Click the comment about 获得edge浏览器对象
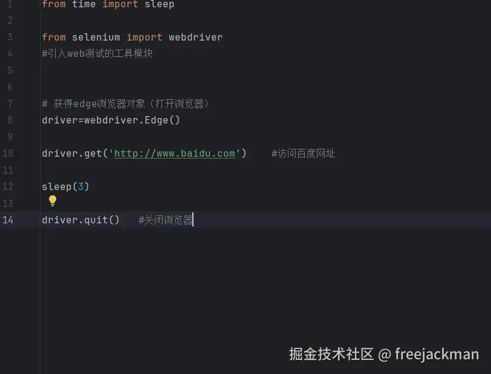Image resolution: width=491 pixels, height=374 pixels. 125,103
